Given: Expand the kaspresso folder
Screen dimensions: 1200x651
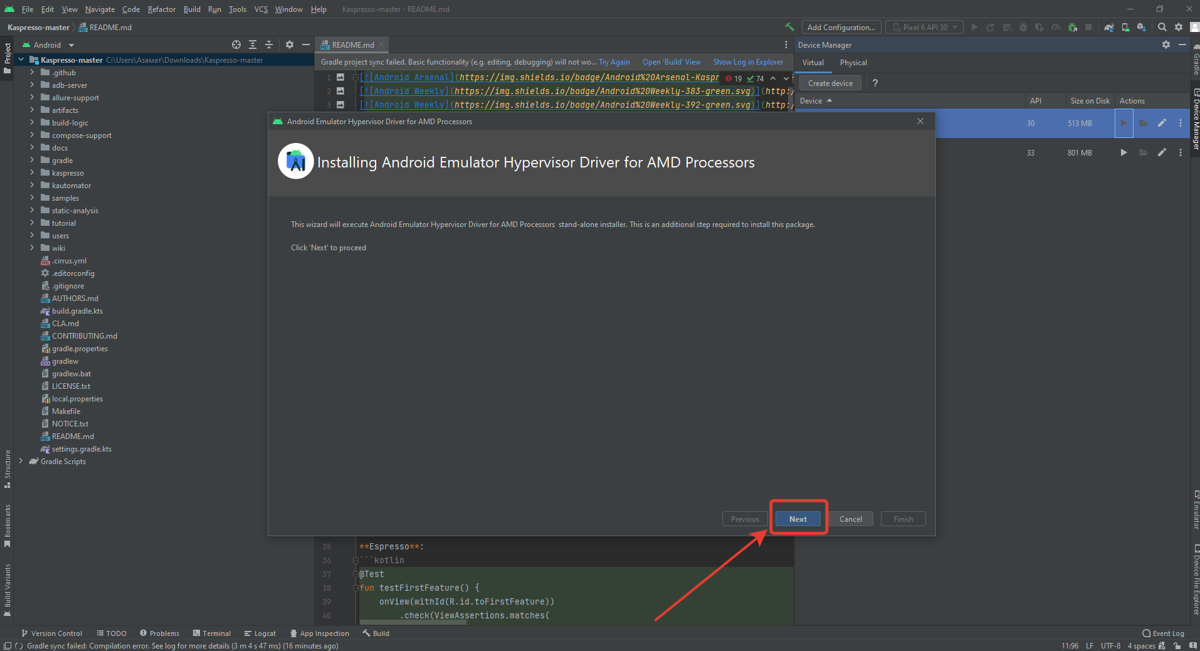Looking at the screenshot, I should coord(32,172).
